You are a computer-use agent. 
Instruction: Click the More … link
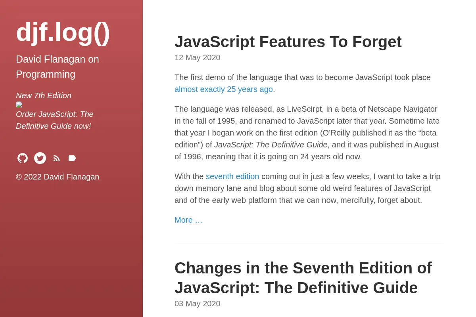pyautogui.click(x=188, y=220)
